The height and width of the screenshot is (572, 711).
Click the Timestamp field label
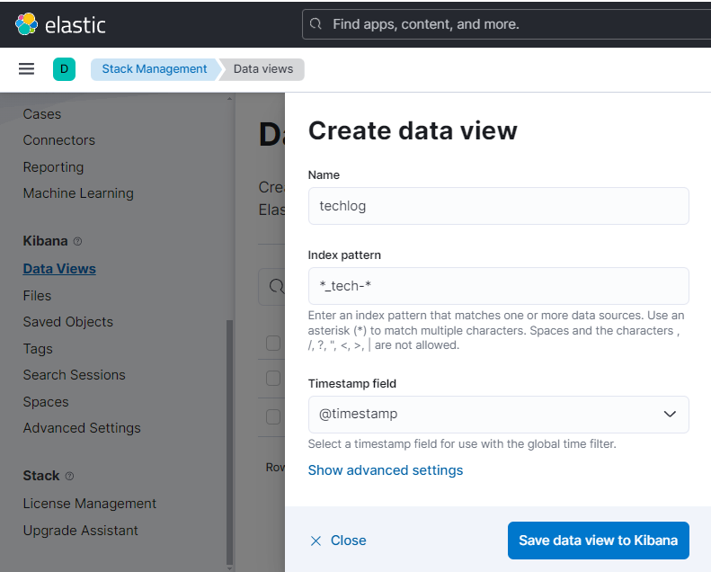(x=352, y=384)
